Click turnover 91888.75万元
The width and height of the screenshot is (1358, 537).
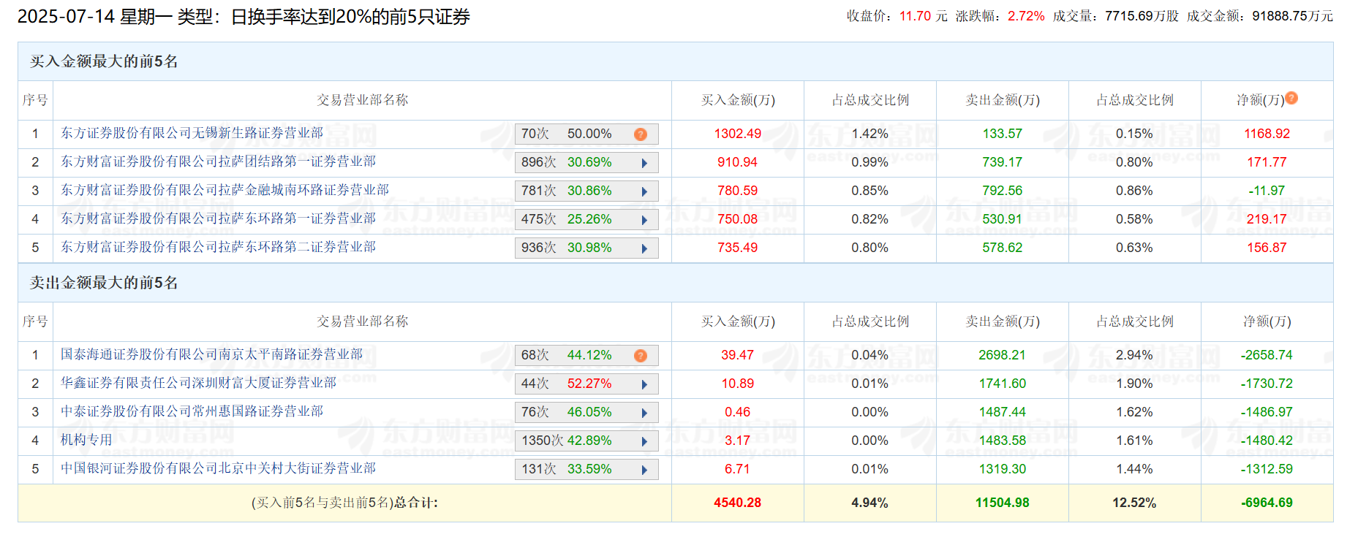coord(1292,16)
